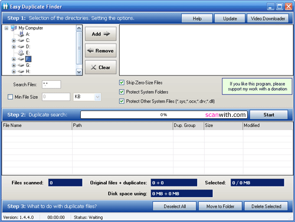Click the Update button
Screen dimensions: 295x222
tap(230, 18)
